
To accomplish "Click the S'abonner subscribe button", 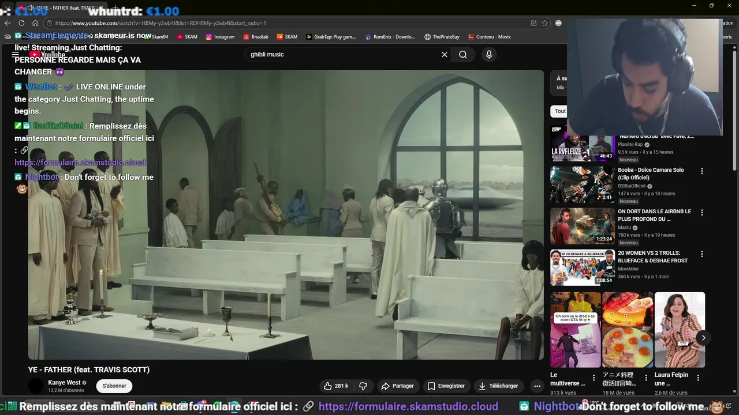I will tap(114, 386).
